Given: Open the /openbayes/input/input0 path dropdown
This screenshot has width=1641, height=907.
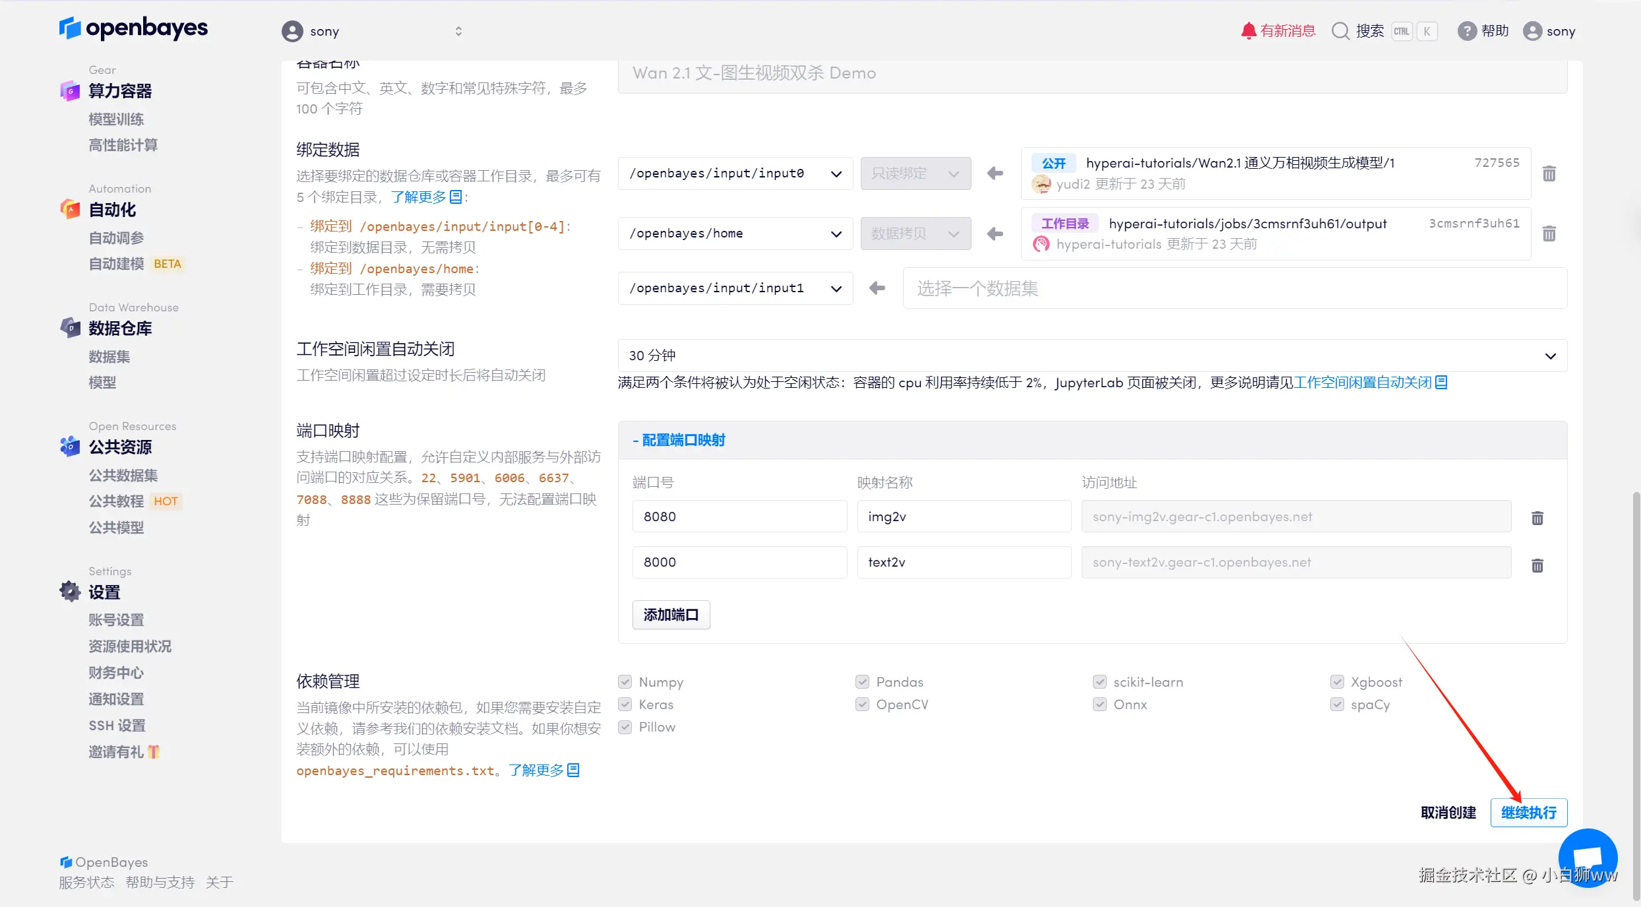Looking at the screenshot, I should (x=735, y=173).
